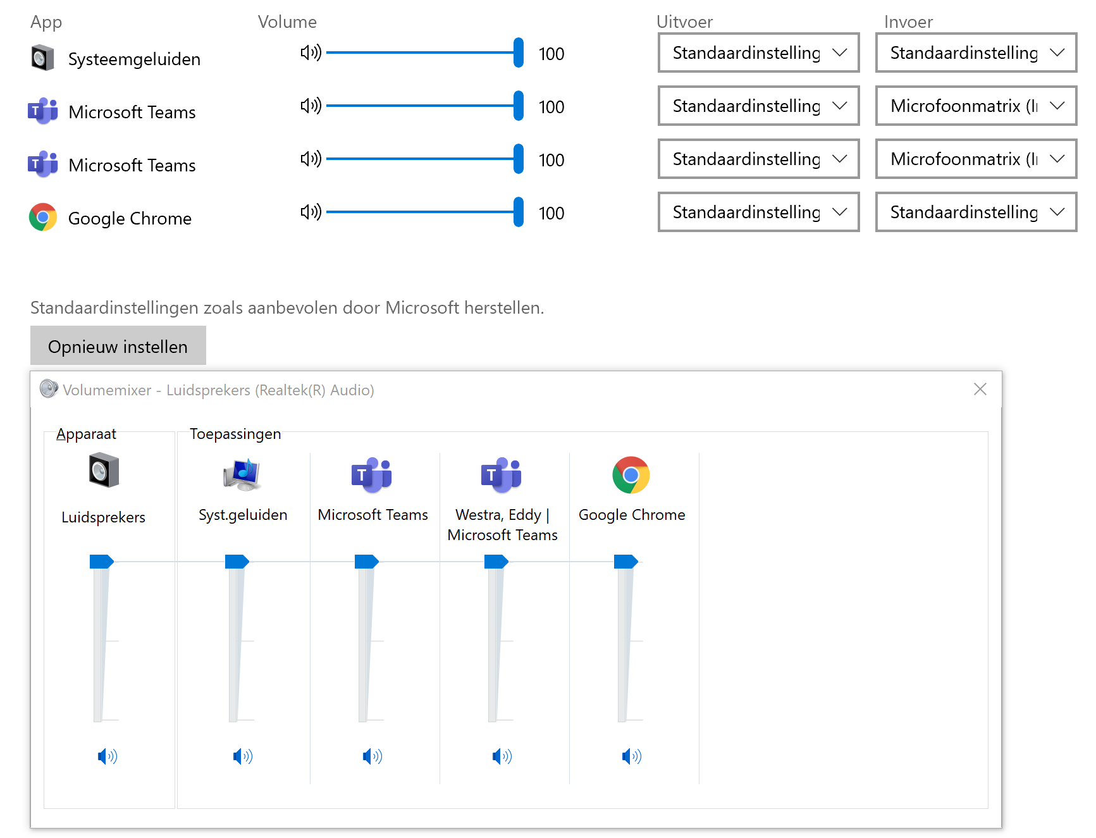Mute Syst.geluiden in the Volumemixer
Viewport: 1096px width, 838px height.
point(243,756)
